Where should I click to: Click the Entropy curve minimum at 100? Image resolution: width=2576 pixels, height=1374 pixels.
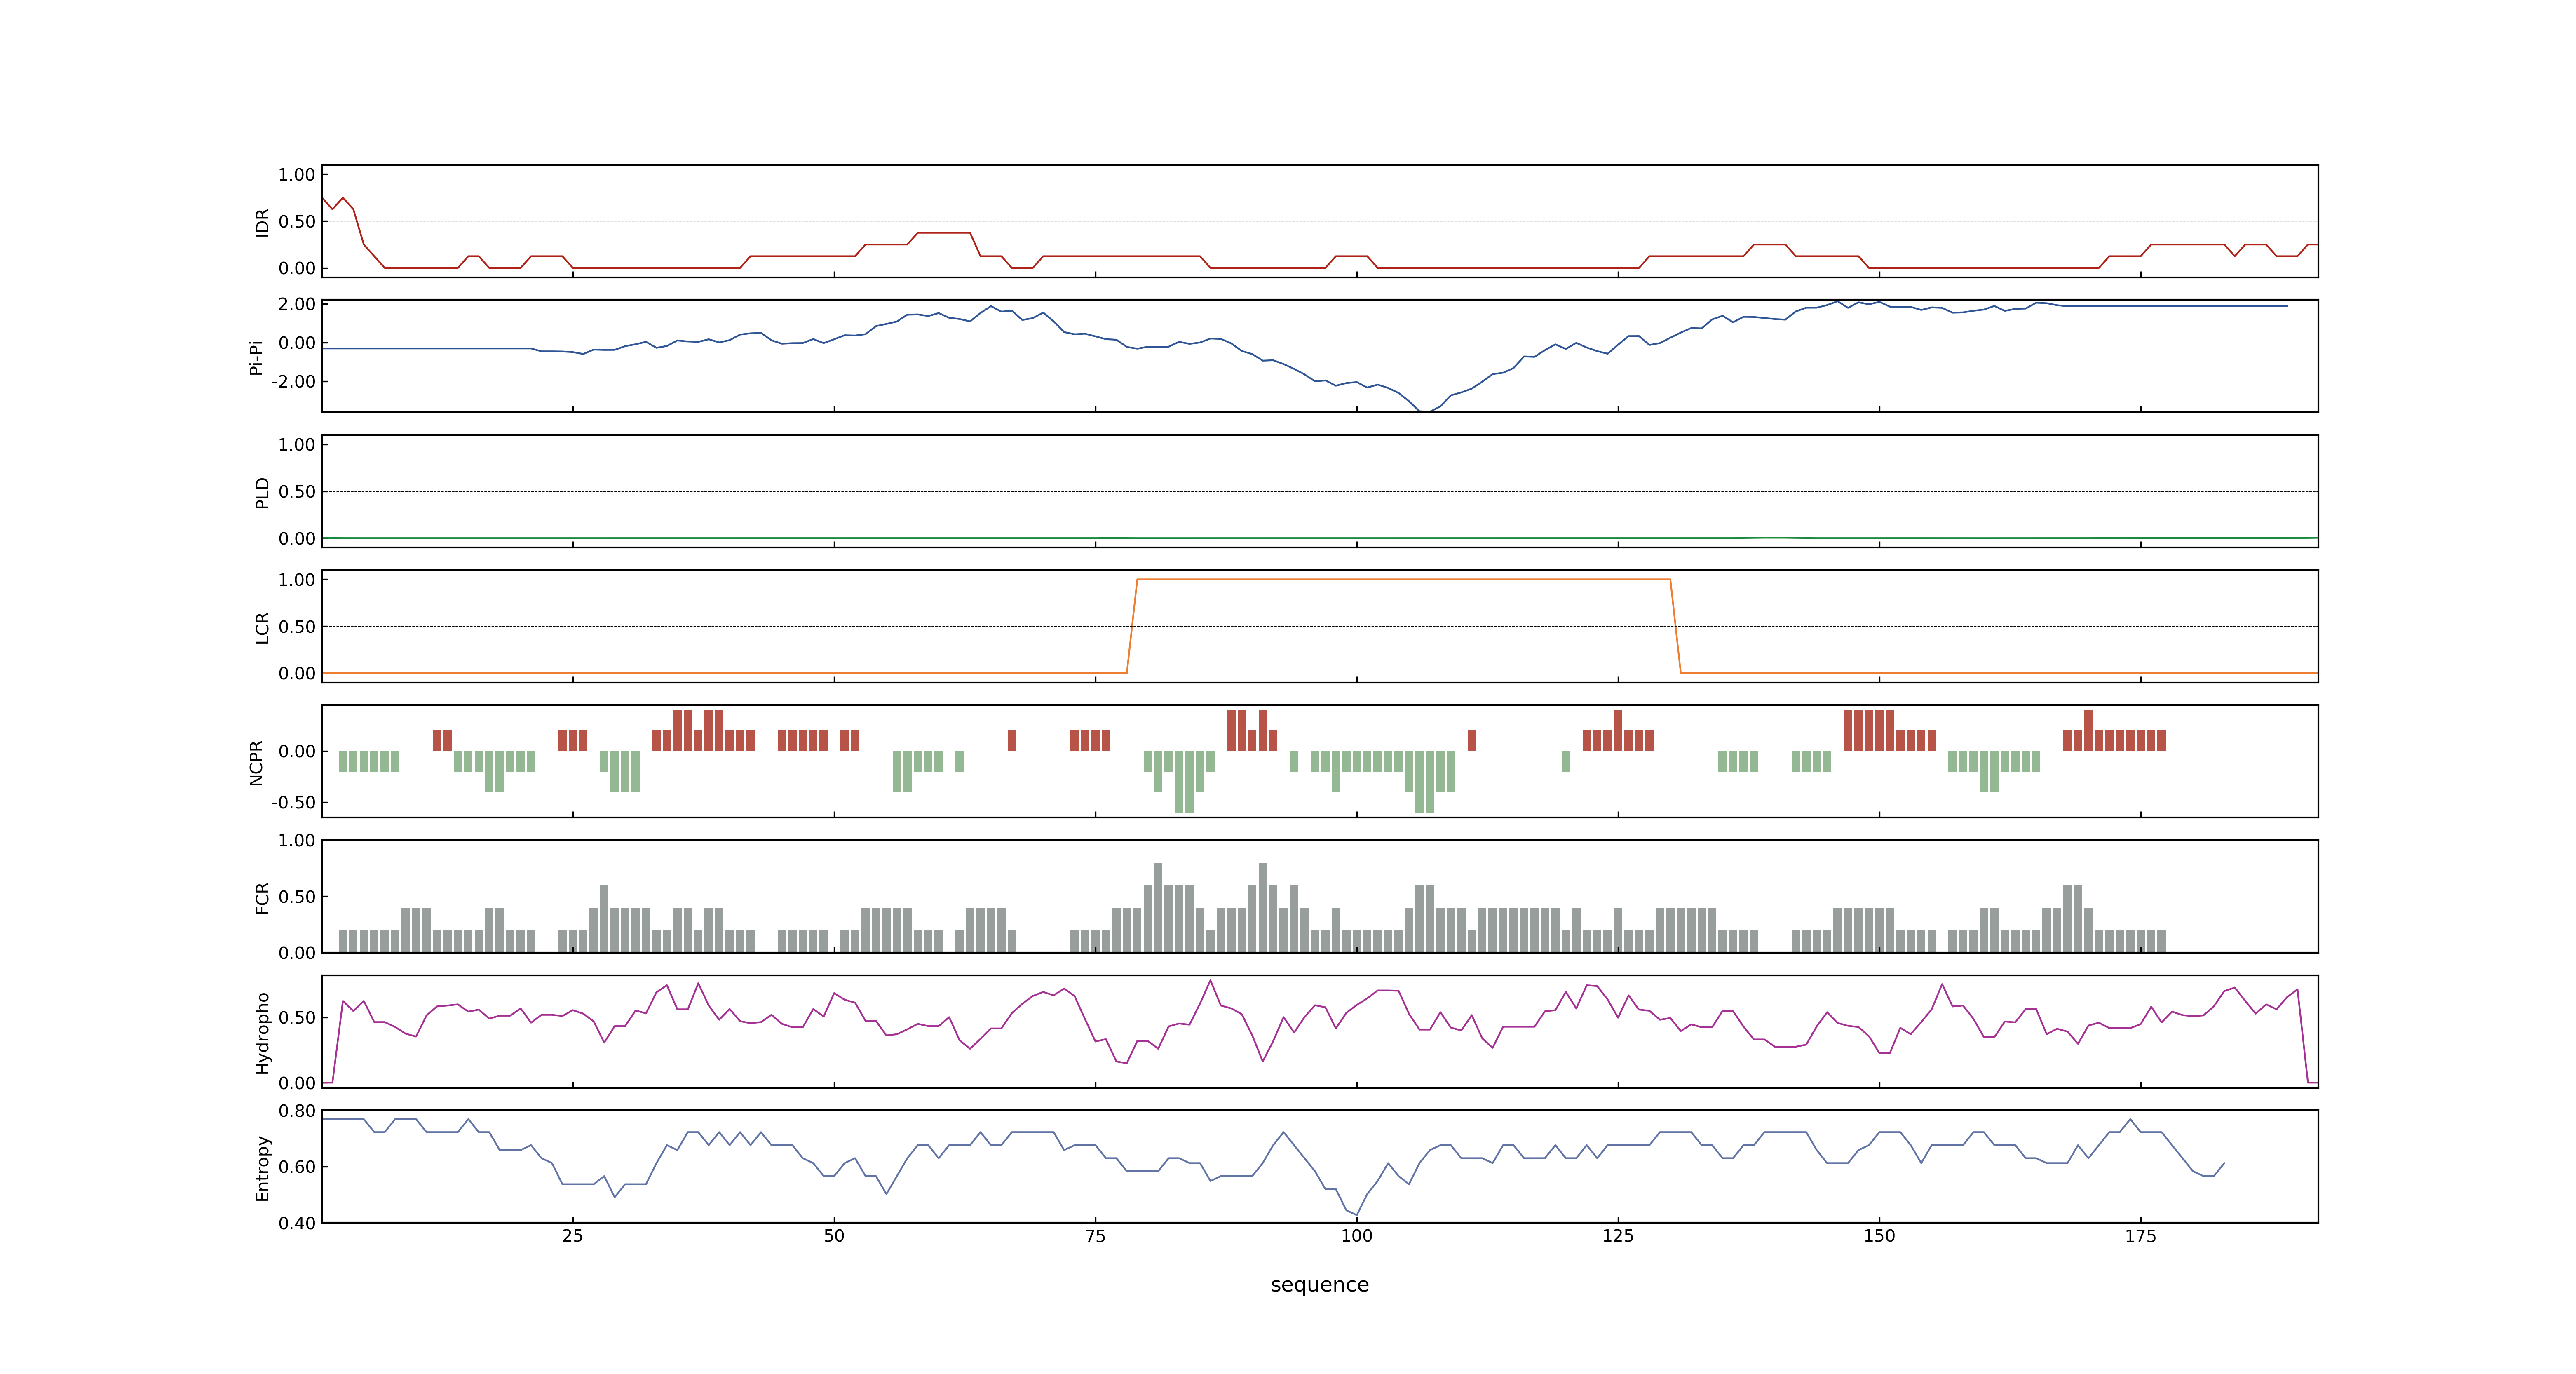(x=1356, y=1215)
